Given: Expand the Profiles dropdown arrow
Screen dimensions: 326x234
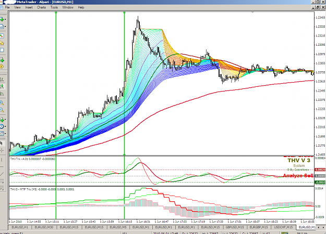Looking at the screenshot, I should tap(5, 27).
